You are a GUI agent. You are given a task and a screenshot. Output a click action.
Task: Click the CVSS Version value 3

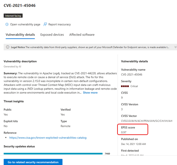pos(122,109)
